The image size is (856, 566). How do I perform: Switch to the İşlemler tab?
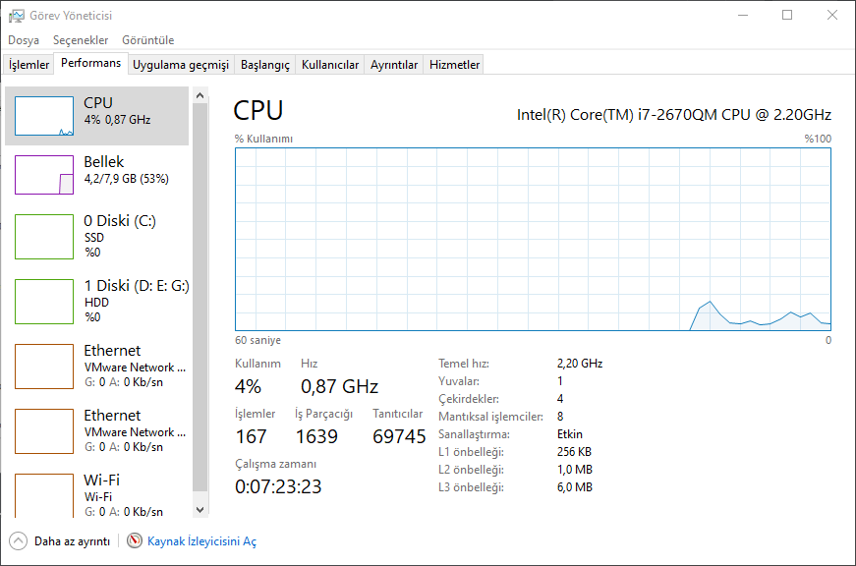click(29, 65)
